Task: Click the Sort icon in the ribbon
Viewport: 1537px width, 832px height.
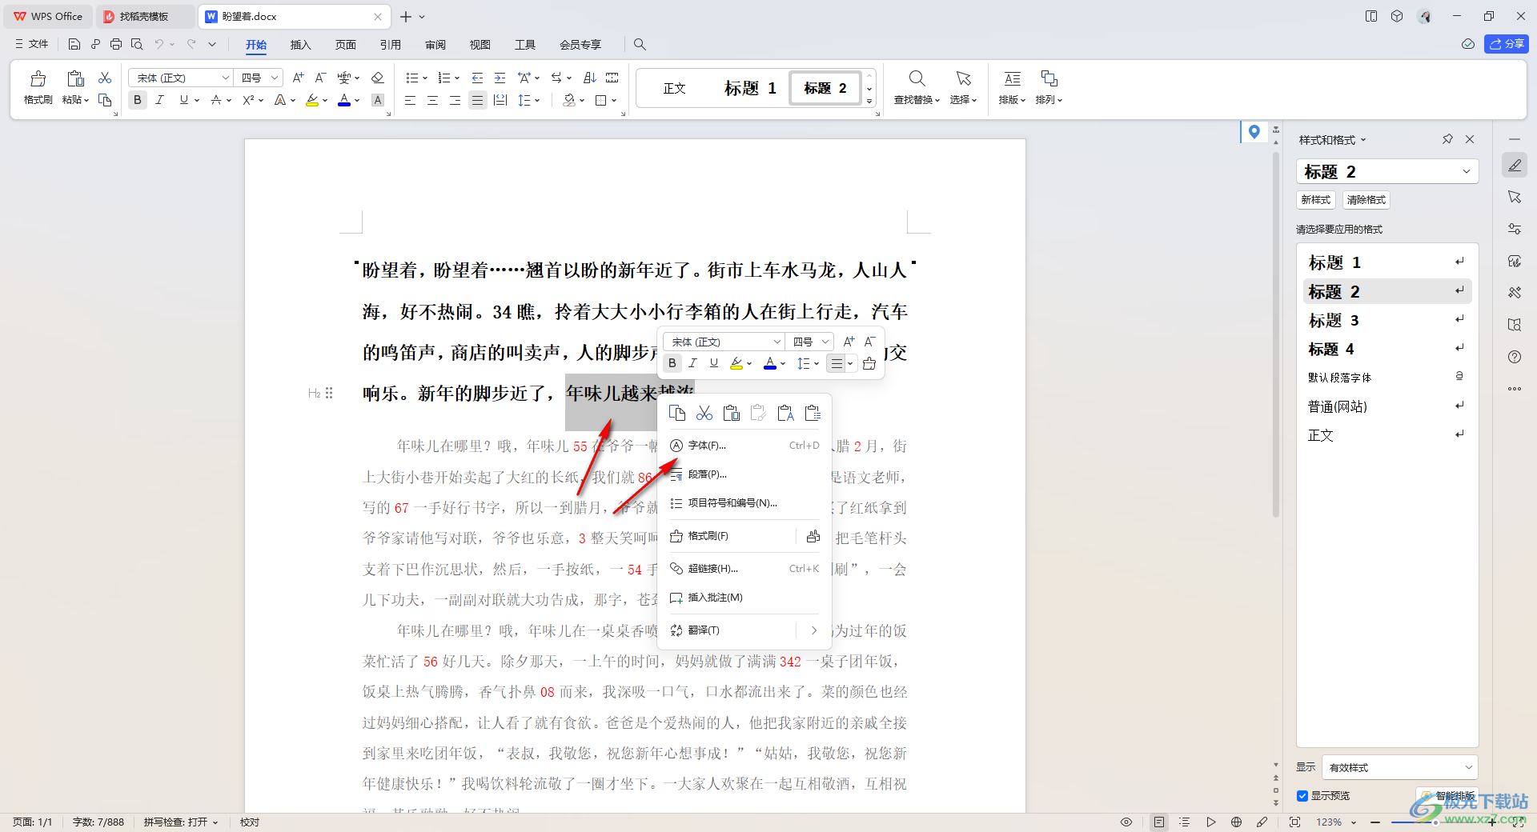Action: (x=590, y=78)
